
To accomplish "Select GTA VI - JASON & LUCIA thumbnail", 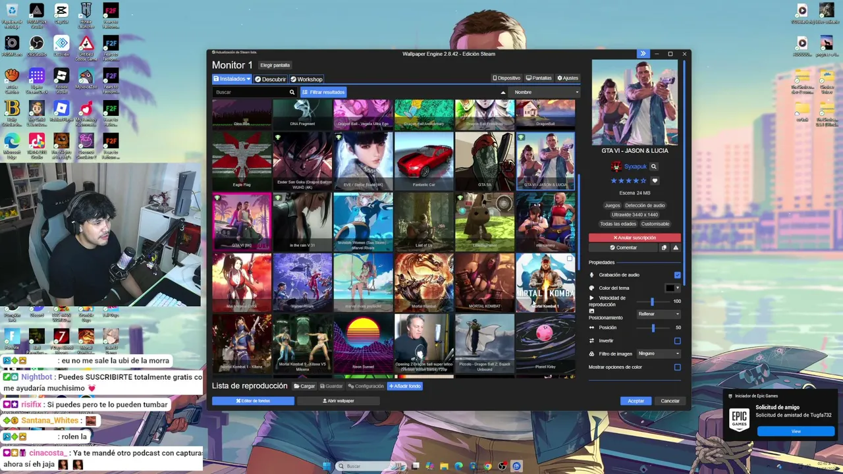I will pos(545,161).
